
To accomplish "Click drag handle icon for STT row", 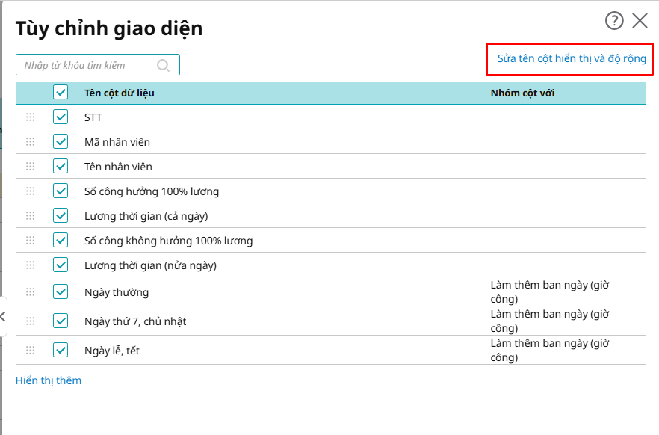I will click(x=31, y=117).
